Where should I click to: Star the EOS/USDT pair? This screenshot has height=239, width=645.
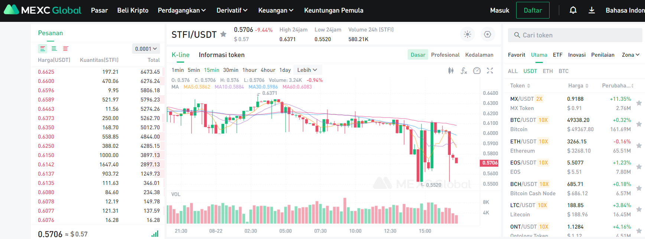(x=639, y=167)
